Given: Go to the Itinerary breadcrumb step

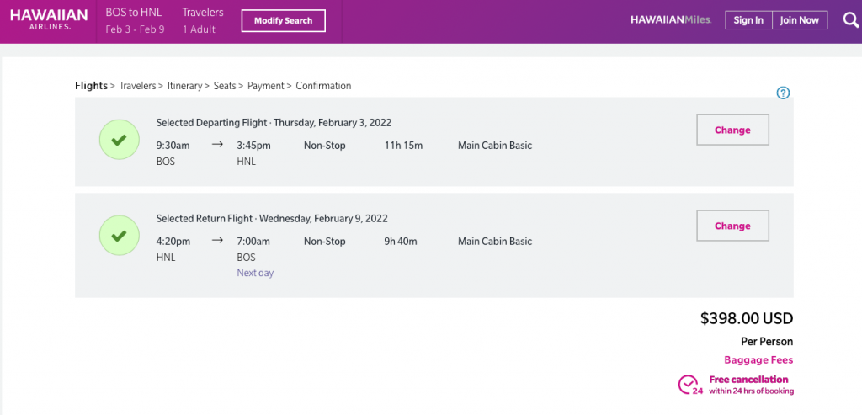Looking at the screenshot, I should click(184, 86).
